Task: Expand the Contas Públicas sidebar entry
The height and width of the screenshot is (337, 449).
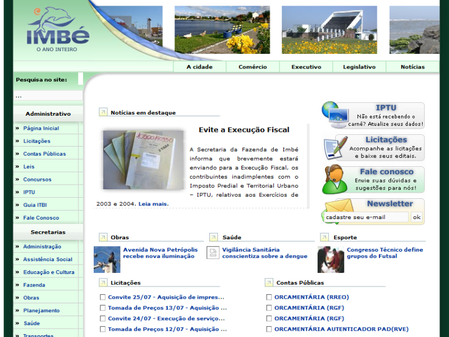Action: (17, 154)
